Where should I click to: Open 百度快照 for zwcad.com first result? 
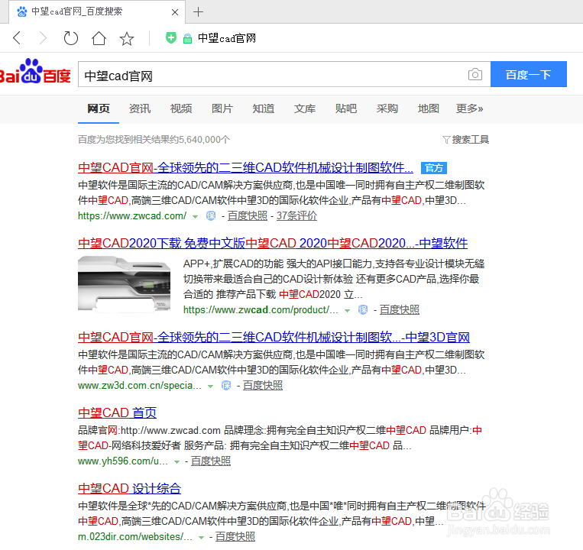(248, 216)
